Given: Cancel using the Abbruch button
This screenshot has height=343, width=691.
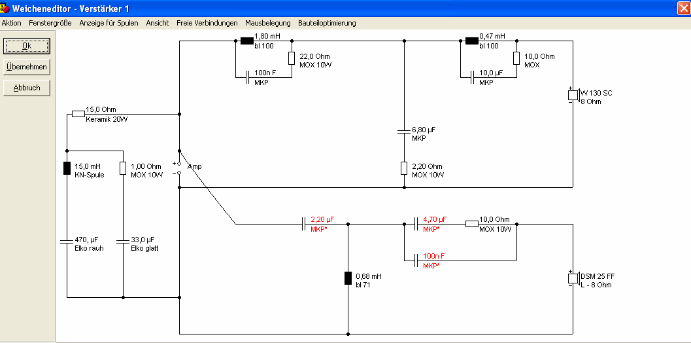Looking at the screenshot, I should [x=27, y=88].
